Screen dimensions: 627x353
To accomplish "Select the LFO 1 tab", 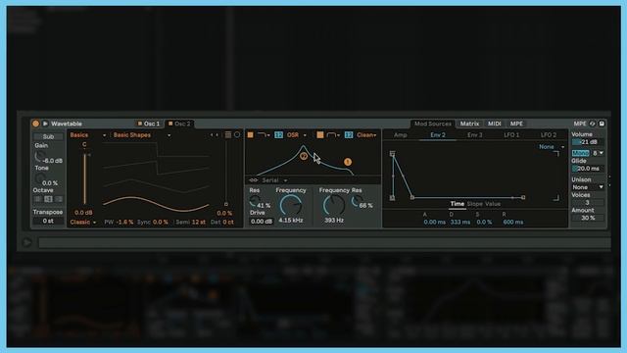I will tap(511, 135).
